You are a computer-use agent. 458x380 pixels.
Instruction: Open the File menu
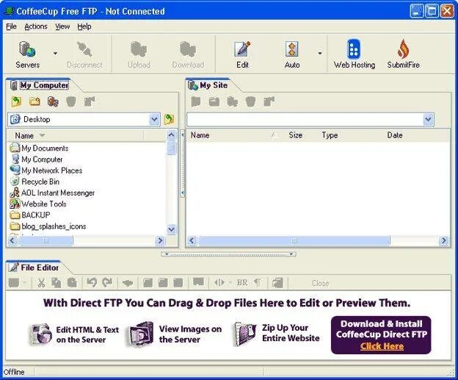click(x=11, y=26)
